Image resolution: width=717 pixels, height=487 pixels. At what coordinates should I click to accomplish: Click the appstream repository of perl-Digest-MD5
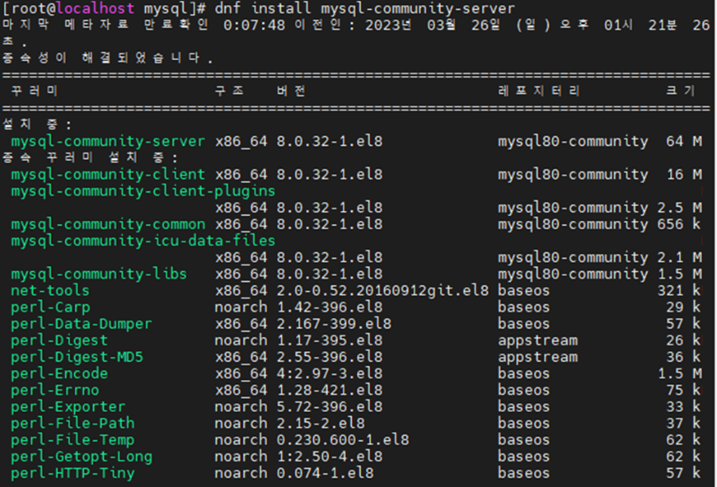tap(538, 357)
